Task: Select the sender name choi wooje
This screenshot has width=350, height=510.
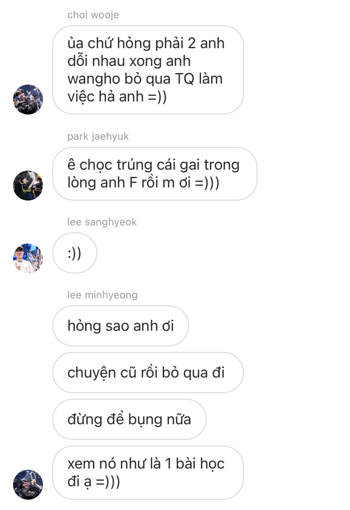Action: pos(93,15)
